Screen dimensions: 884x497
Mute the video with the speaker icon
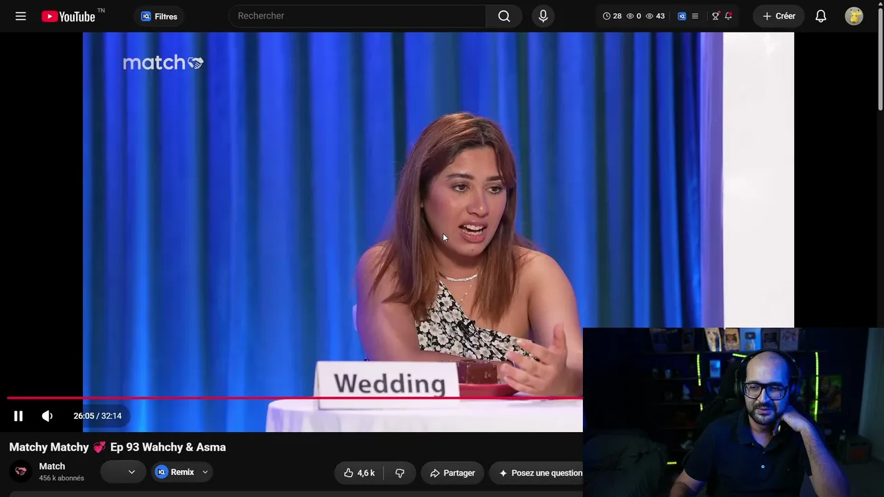[47, 416]
